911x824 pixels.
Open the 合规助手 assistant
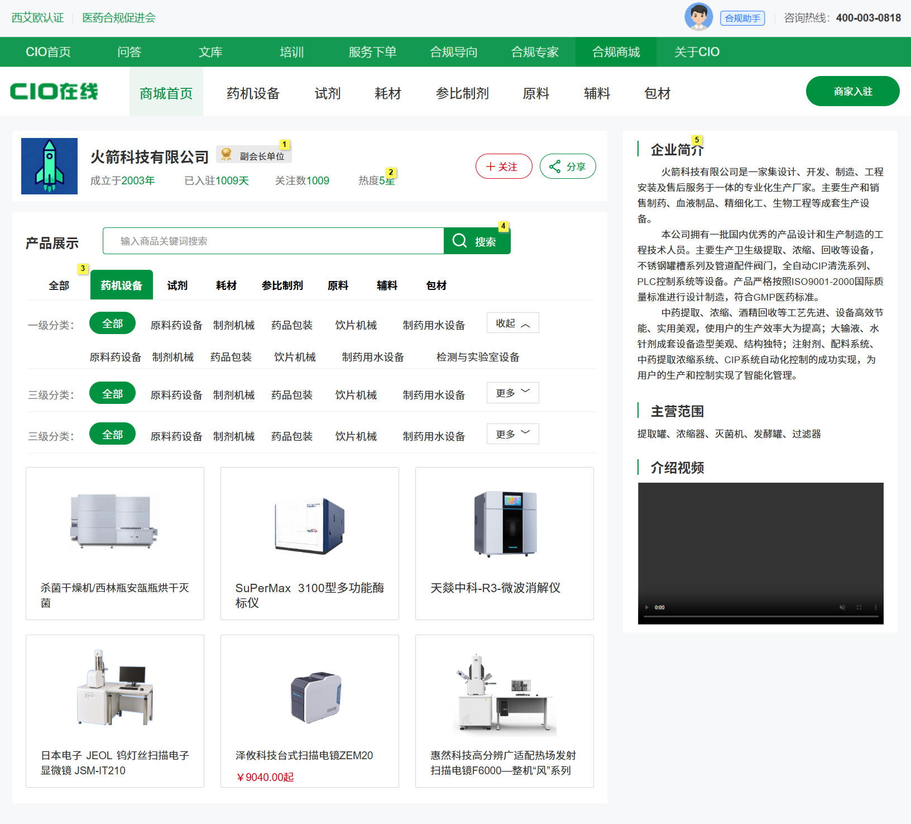coord(742,17)
